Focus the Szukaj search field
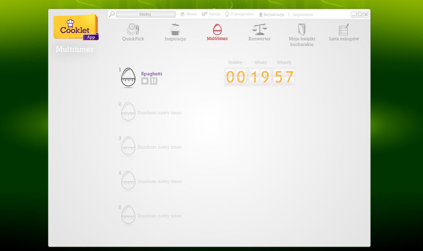 click(146, 14)
